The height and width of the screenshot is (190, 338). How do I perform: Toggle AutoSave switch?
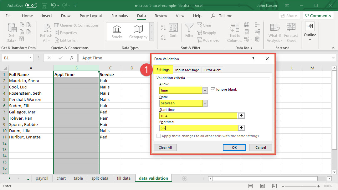click(31, 6)
